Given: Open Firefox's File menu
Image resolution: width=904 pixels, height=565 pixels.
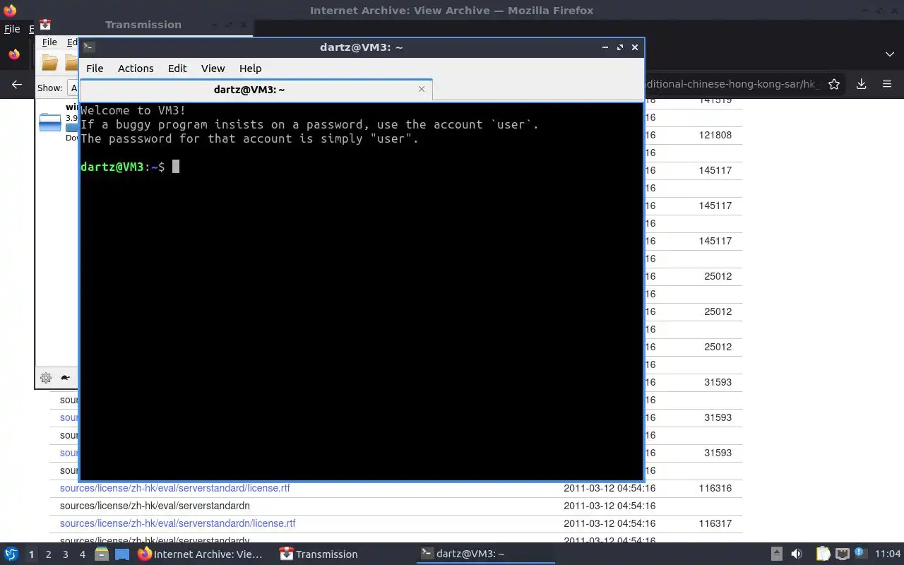Looking at the screenshot, I should (x=12, y=29).
